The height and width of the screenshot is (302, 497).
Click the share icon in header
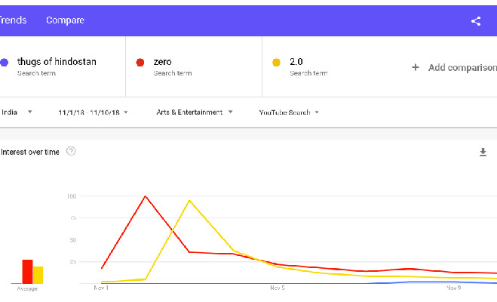pos(476,20)
